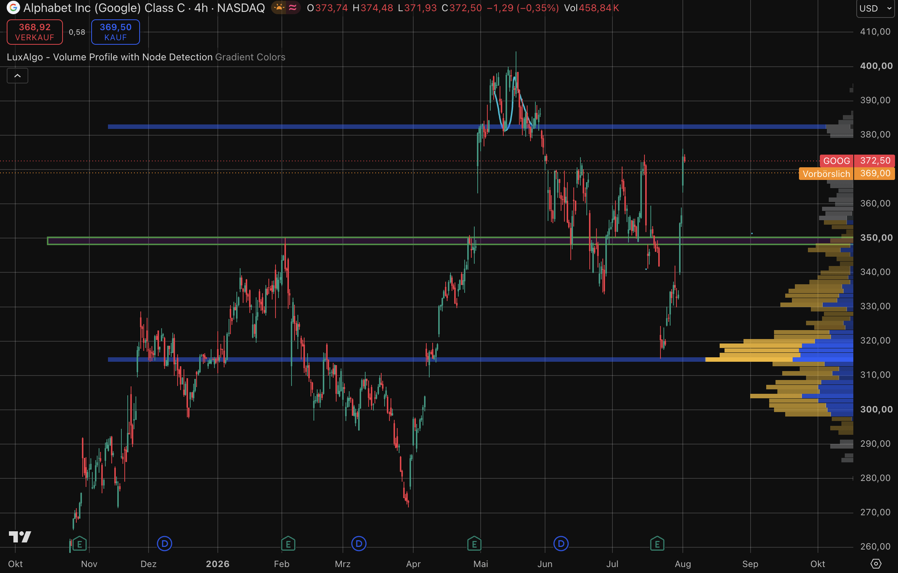The width and height of the screenshot is (898, 573).
Task: Click the Vol 458,84K reading
Action: 592,8
